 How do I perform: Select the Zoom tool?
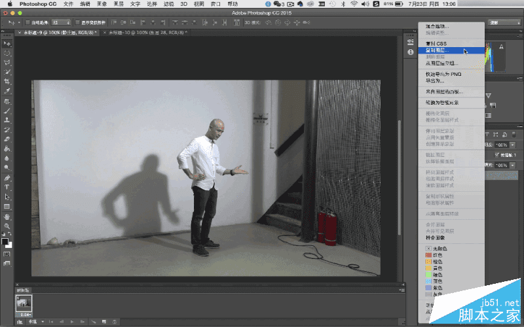point(7,226)
